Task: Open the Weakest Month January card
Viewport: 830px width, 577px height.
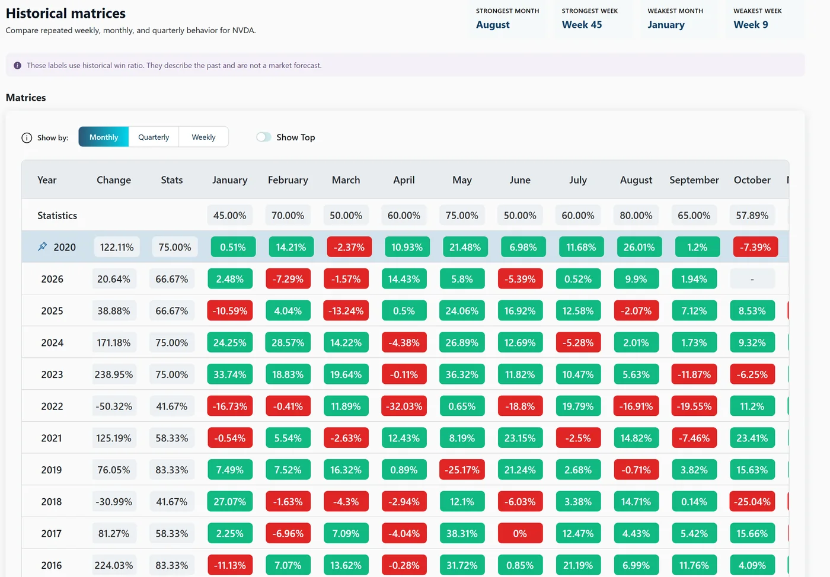Action: point(679,19)
